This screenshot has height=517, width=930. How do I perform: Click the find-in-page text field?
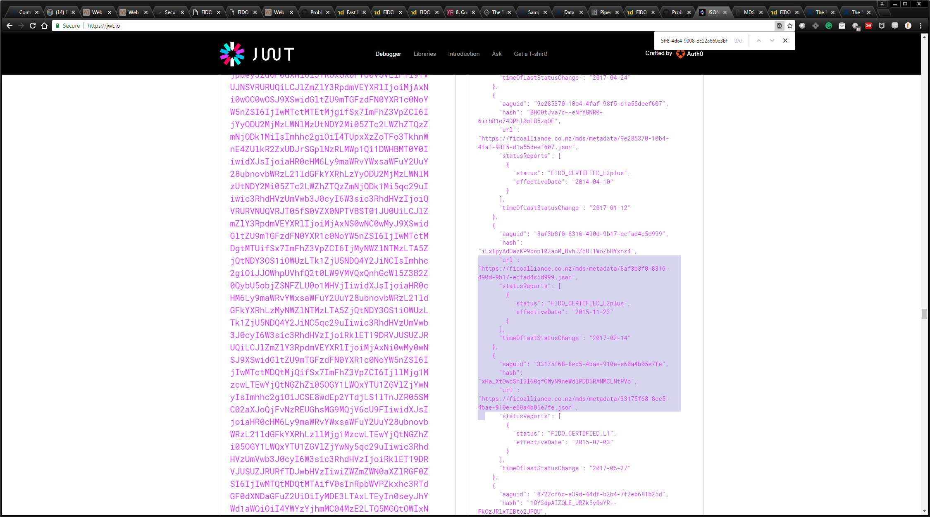click(x=694, y=41)
